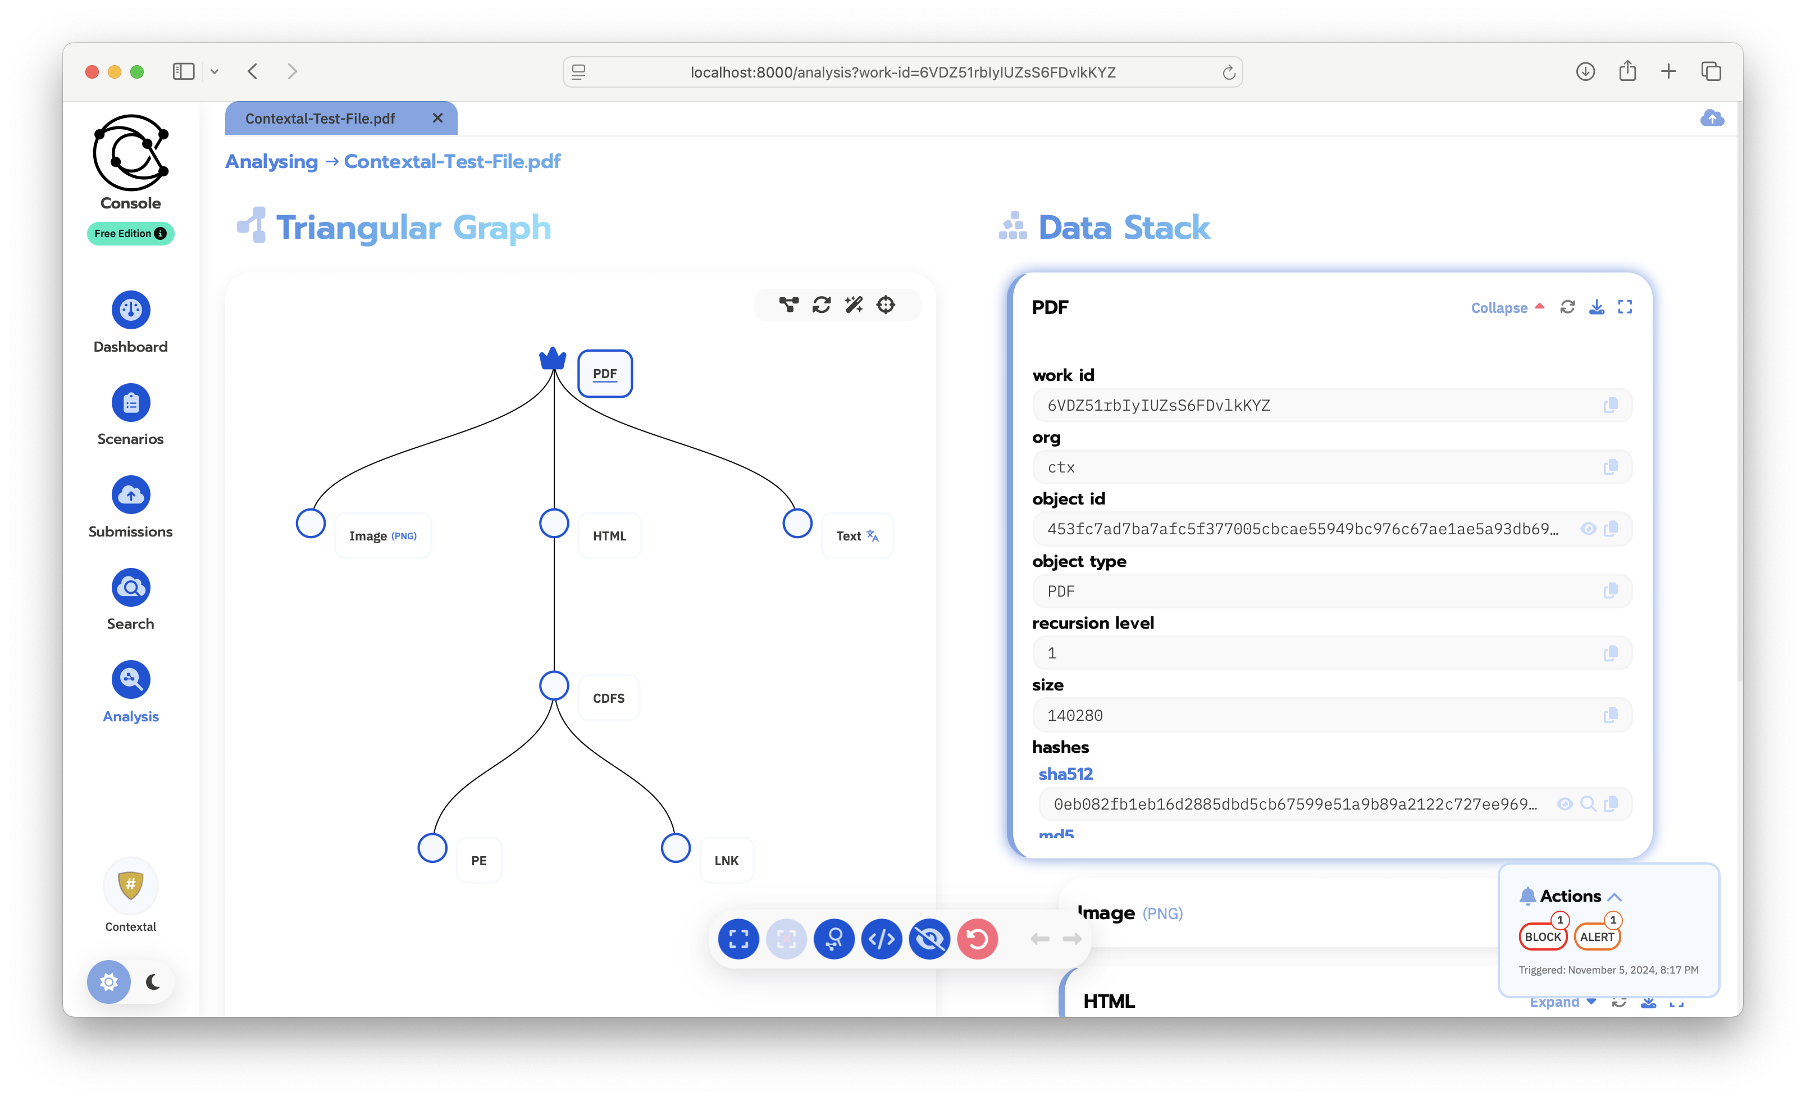
Task: Click the graph layout icon in graph toolbar
Action: [788, 304]
